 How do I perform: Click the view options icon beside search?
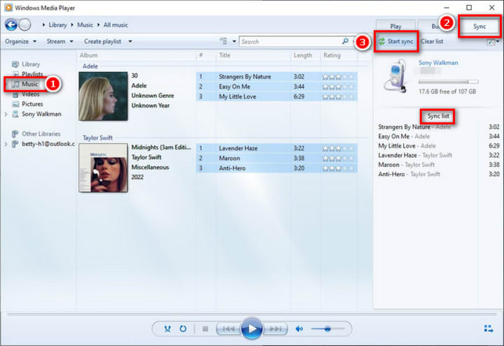coord(223,41)
